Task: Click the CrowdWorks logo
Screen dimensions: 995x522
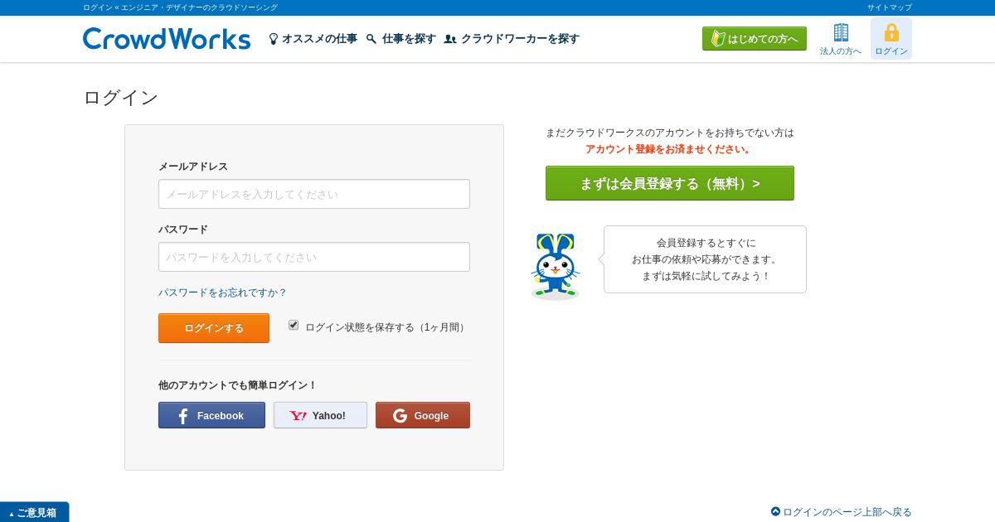Action: click(x=167, y=39)
